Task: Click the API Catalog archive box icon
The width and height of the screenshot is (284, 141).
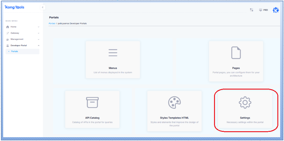Action: tap(92, 103)
